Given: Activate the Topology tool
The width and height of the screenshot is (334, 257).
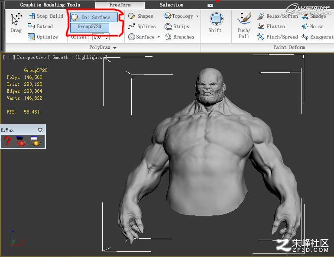Looking at the screenshot, I should [179, 16].
